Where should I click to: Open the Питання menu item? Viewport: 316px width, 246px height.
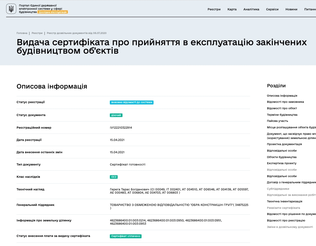(x=310, y=9)
